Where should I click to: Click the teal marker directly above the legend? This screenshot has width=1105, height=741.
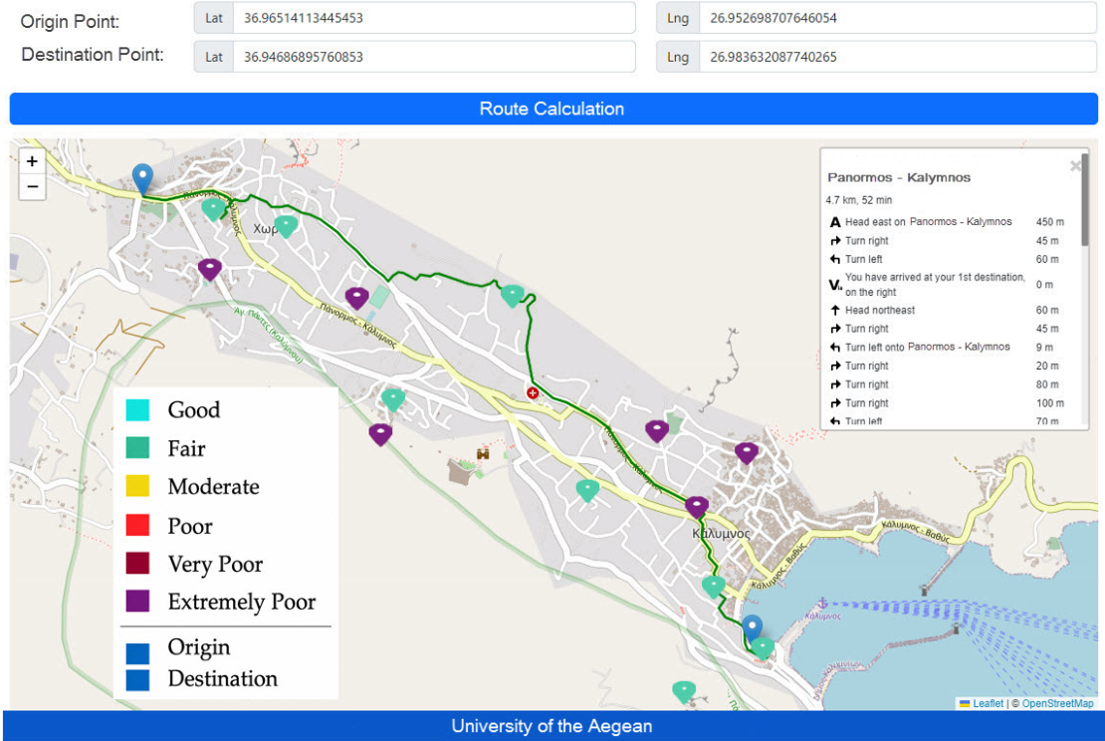[x=392, y=399]
